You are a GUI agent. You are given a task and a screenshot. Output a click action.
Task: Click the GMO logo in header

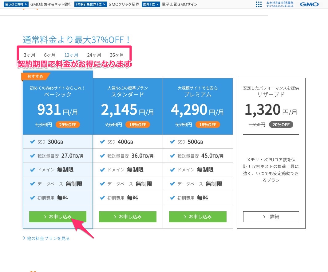pos(309,4)
